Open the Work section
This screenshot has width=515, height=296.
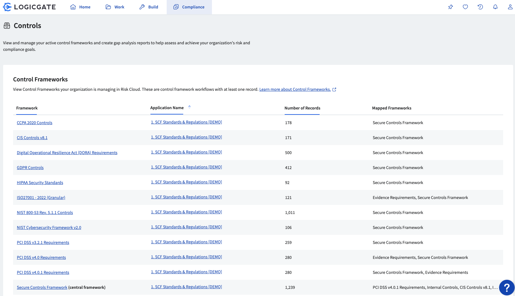tap(115, 7)
